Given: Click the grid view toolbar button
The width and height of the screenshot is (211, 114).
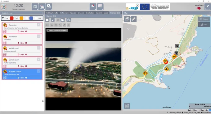Looking at the screenshot, I should click(x=100, y=7).
